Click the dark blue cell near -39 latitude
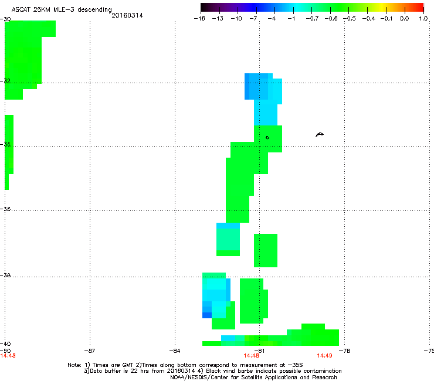Image resolution: width=434 pixels, height=381 pixels. (207, 315)
